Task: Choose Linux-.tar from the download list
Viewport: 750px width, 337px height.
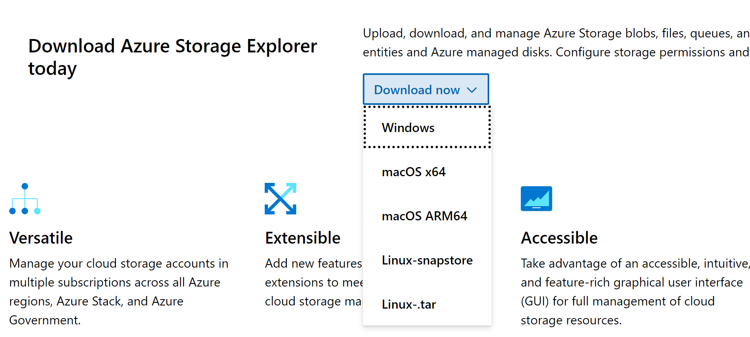Action: (x=409, y=304)
